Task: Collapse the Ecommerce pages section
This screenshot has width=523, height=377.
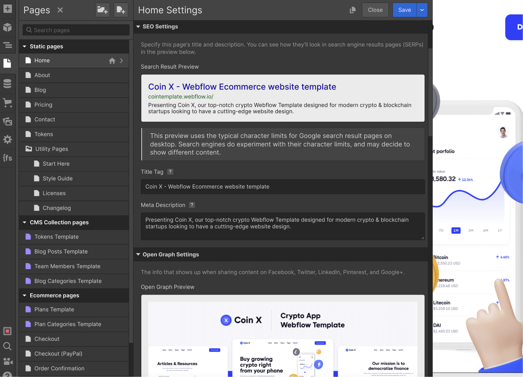Action: 25,296
